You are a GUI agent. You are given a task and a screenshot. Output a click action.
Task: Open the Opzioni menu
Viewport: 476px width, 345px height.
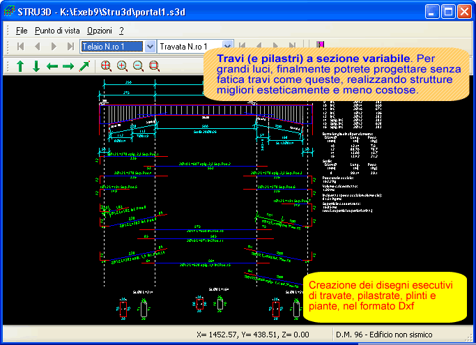coord(99,31)
